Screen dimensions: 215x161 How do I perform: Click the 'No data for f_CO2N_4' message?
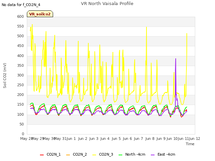[x=21, y=5]
